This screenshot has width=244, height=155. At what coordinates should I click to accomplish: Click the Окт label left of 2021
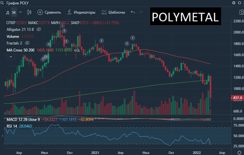coord(69,153)
